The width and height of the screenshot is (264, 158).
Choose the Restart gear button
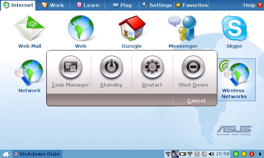(x=152, y=67)
